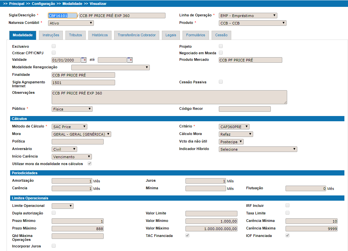Toggle the Incorporar Juros checkbox
Viewport: 348px width, 251px height.
coord(54,246)
